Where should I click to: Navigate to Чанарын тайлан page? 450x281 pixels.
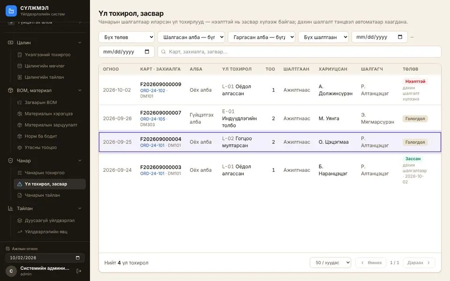tap(50, 195)
